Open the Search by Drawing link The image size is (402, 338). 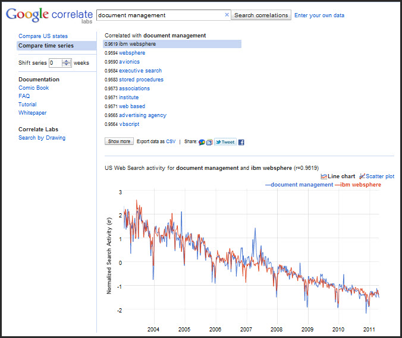coord(42,138)
